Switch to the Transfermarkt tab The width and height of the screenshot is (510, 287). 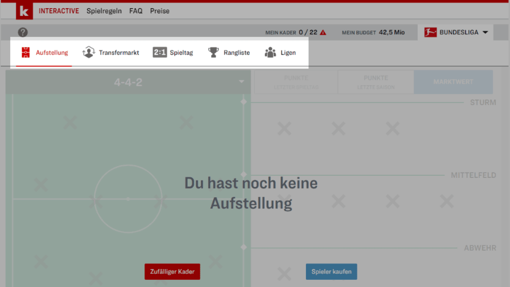[111, 53]
